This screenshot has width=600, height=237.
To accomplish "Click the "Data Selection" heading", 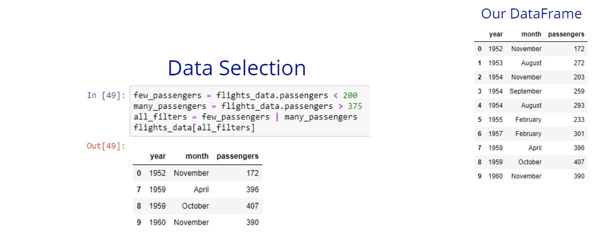I will (x=236, y=68).
